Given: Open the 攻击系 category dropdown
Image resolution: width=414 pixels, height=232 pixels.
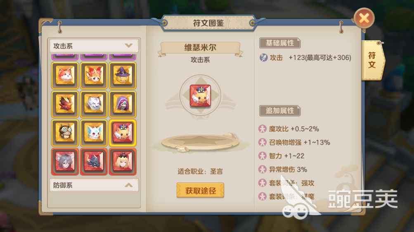Looking at the screenshot, I should coord(94,46).
